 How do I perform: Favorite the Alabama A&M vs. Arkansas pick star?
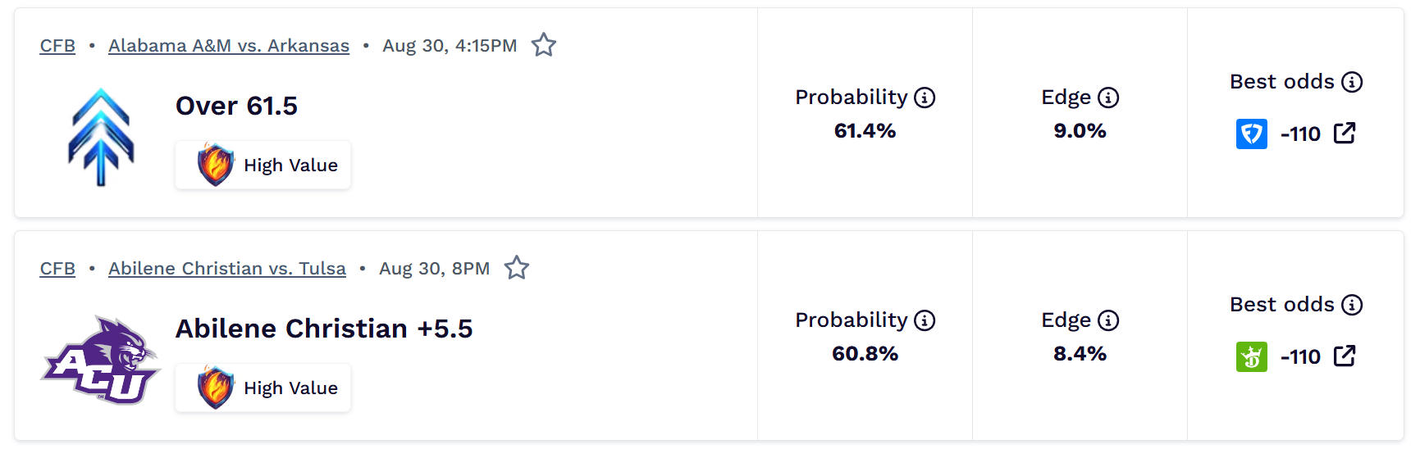pyautogui.click(x=544, y=45)
